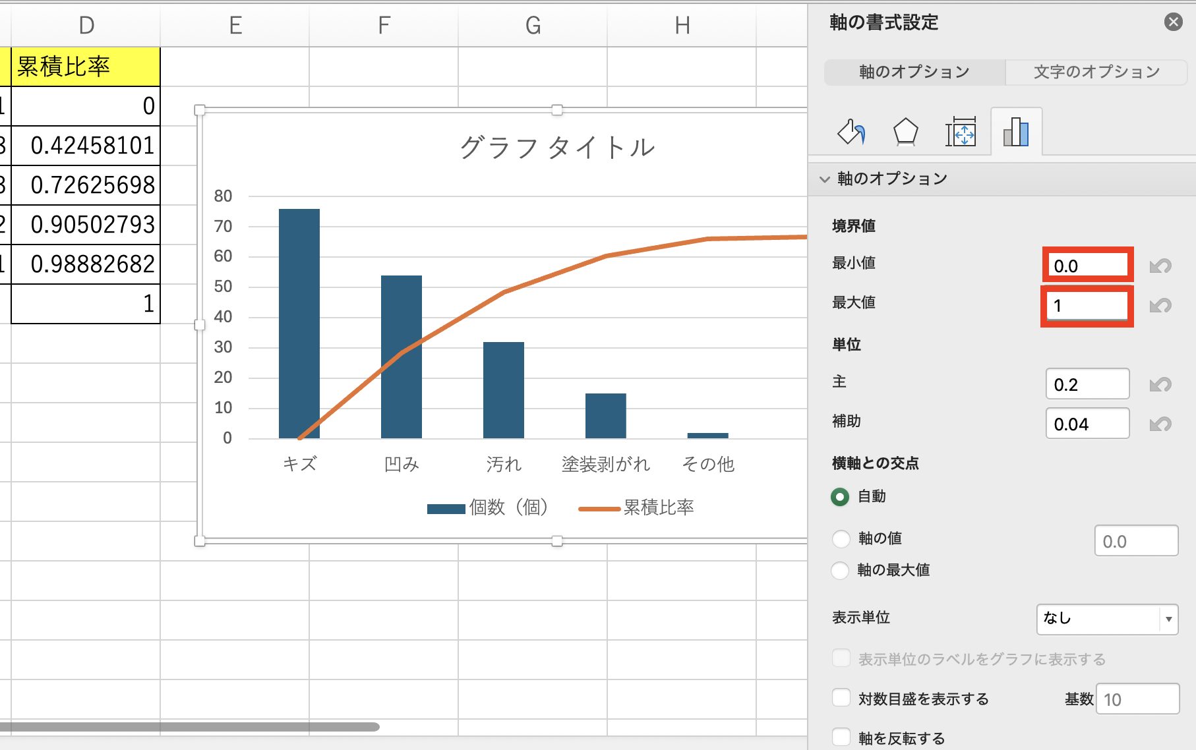Click the top-left chart resize handle

tap(200, 110)
